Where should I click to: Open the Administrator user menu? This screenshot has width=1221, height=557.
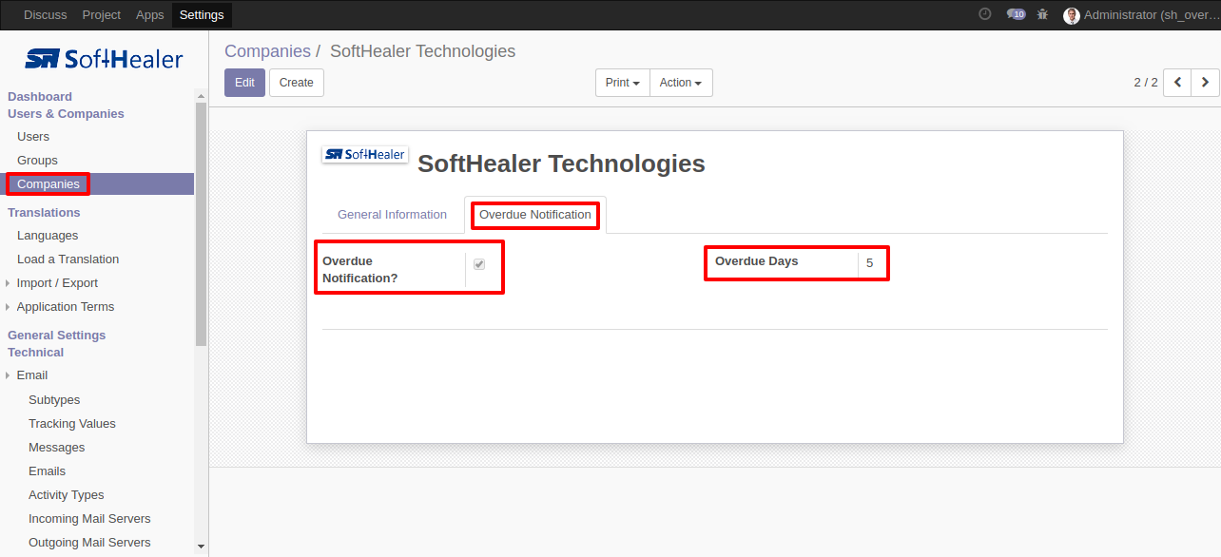(1140, 15)
